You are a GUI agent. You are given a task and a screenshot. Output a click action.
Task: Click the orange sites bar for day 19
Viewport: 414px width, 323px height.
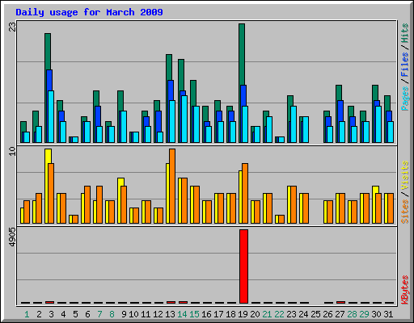coord(245,193)
